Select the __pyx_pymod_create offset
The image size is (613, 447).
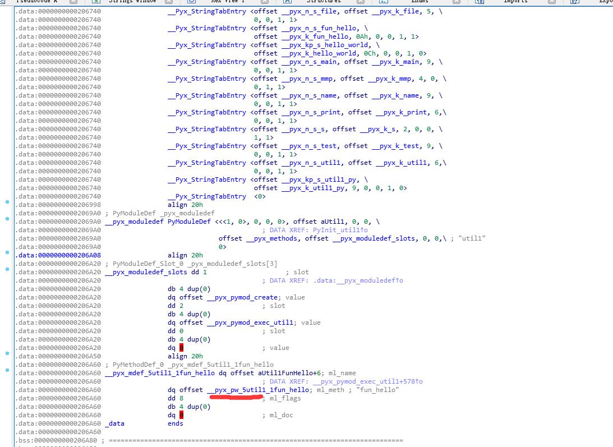tap(242, 297)
